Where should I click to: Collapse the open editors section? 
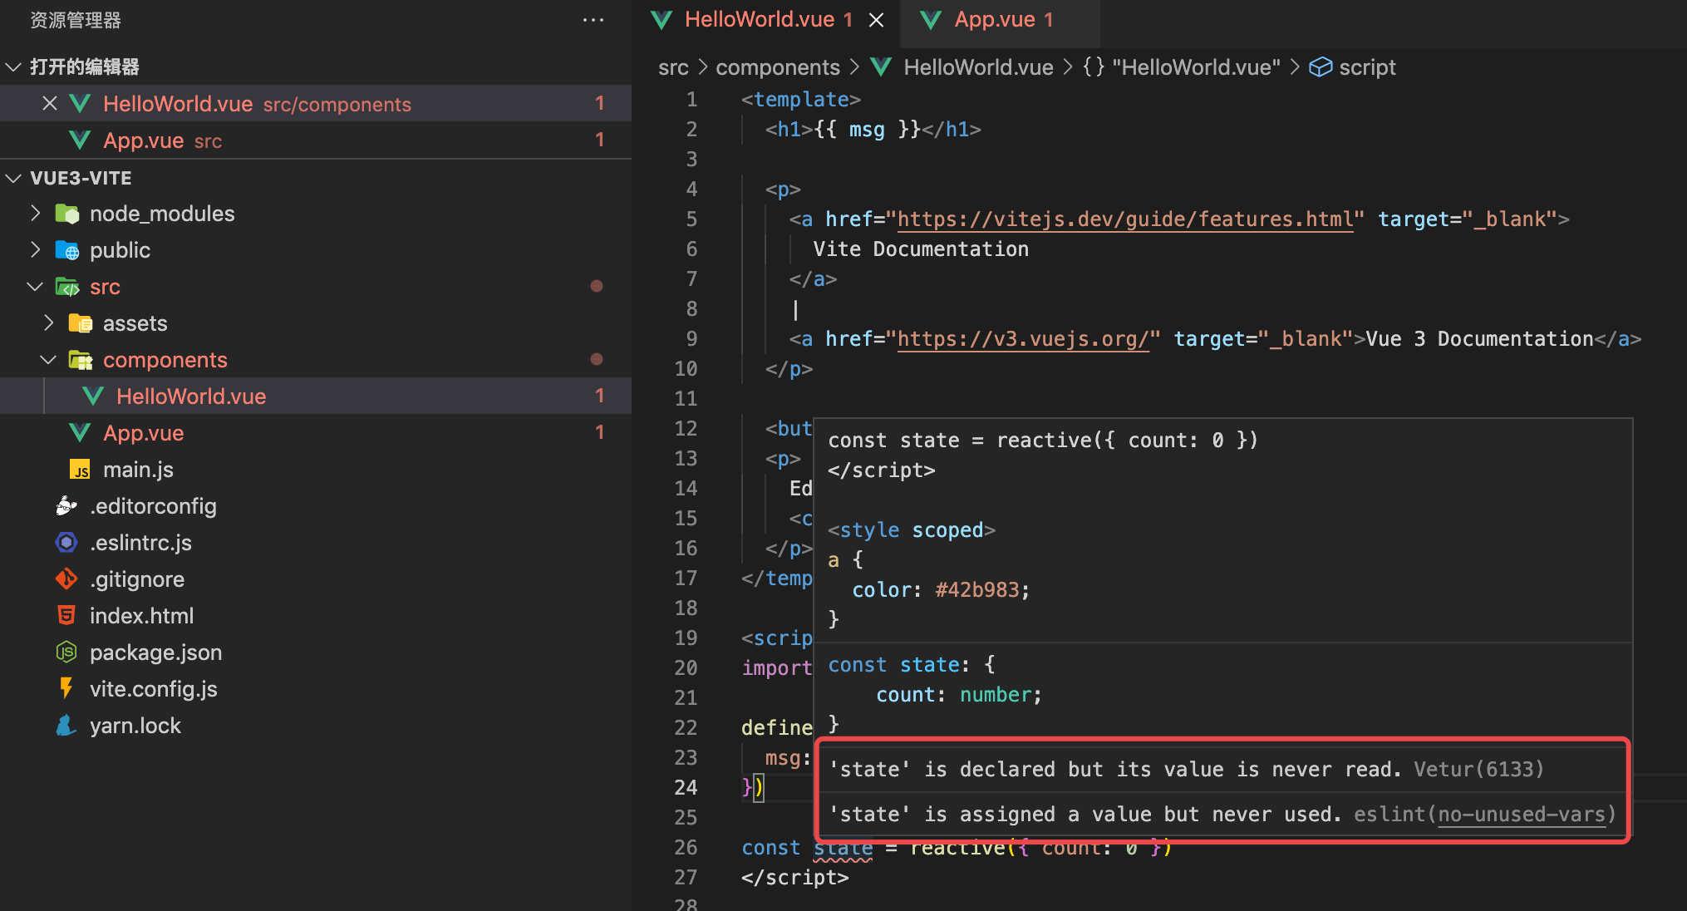13,66
